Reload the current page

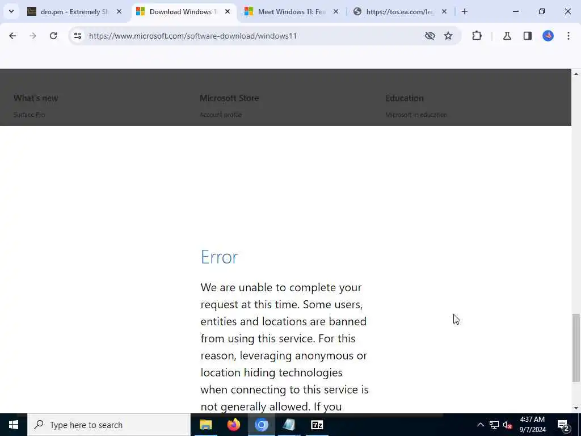click(53, 36)
